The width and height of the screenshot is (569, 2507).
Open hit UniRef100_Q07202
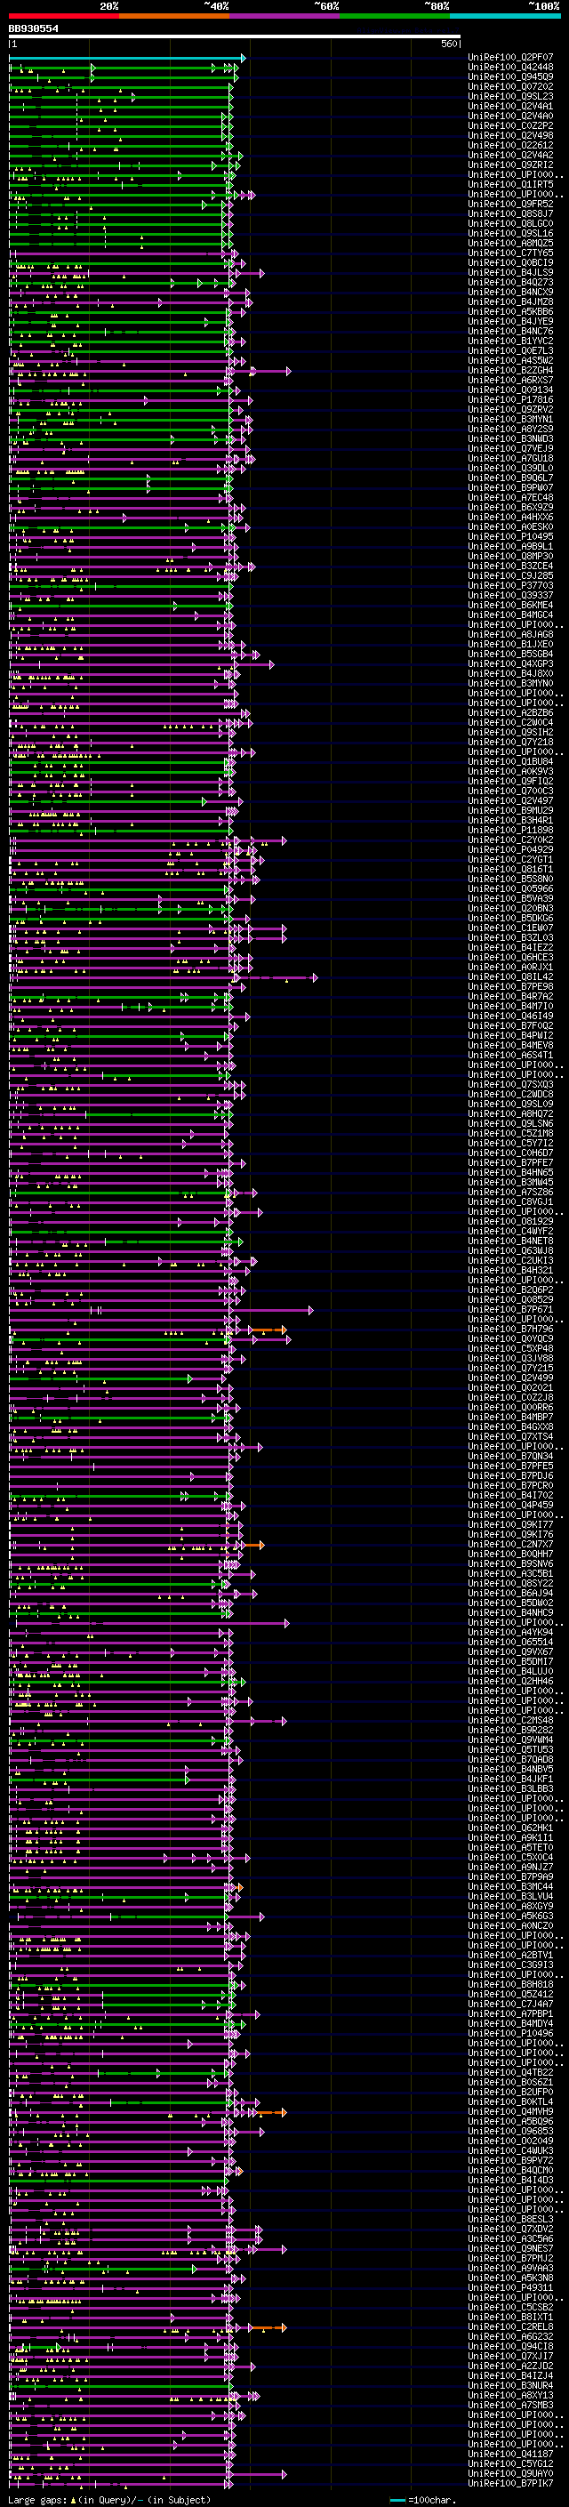click(509, 87)
